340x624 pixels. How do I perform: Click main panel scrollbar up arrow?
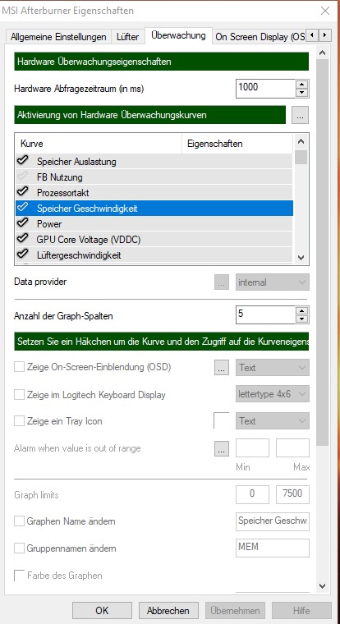(323, 52)
